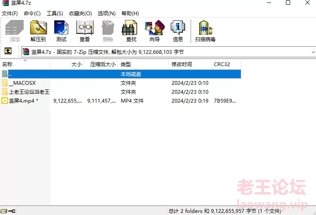The width and height of the screenshot is (316, 215).
Task: Open the Tools menu 工具(S)
Action: pos(55,13)
